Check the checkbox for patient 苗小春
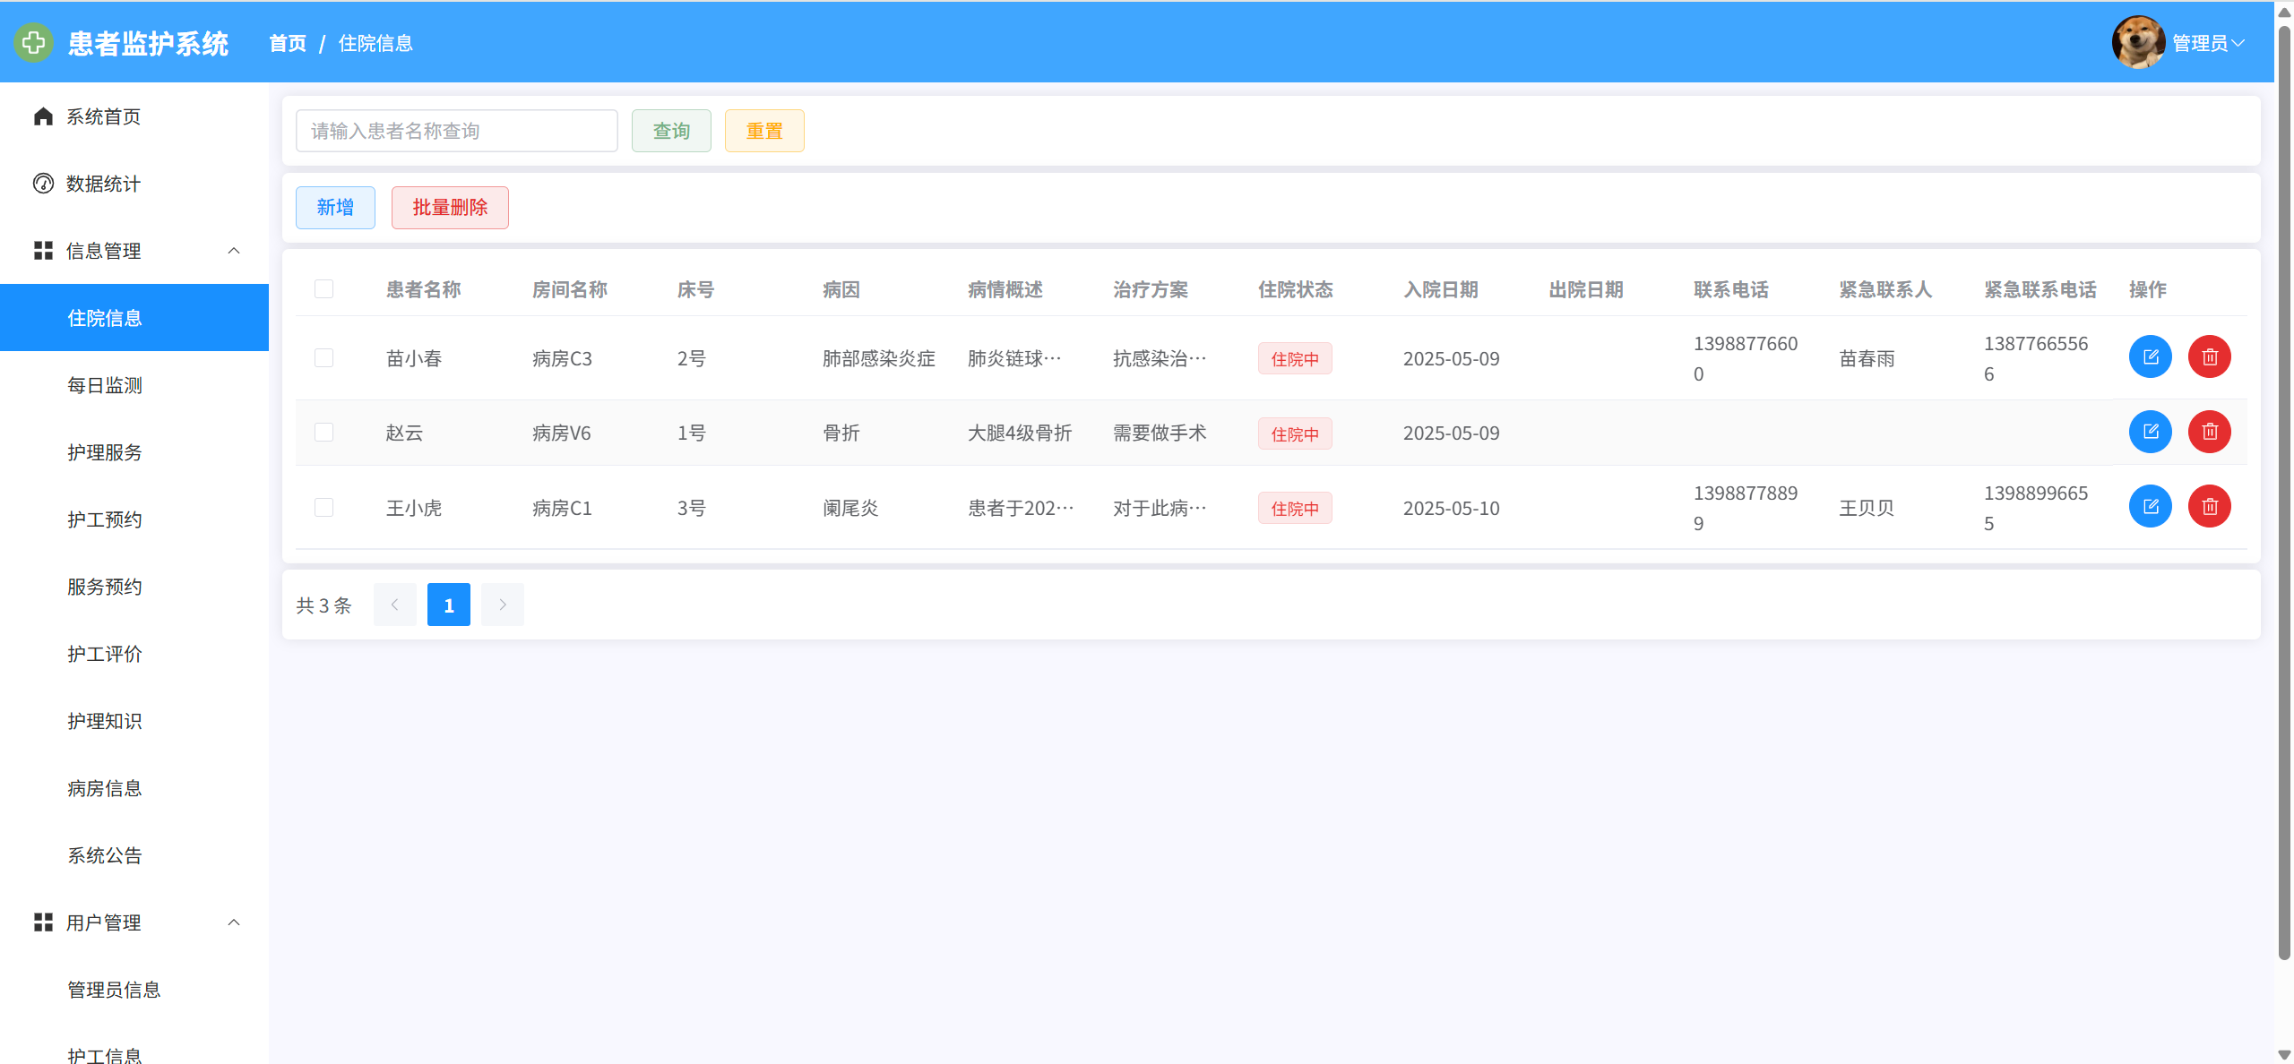Image resolution: width=2294 pixels, height=1064 pixels. (323, 358)
